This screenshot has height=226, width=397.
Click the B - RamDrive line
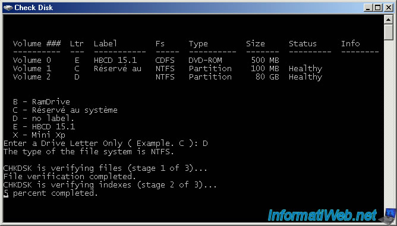[x=42, y=102]
